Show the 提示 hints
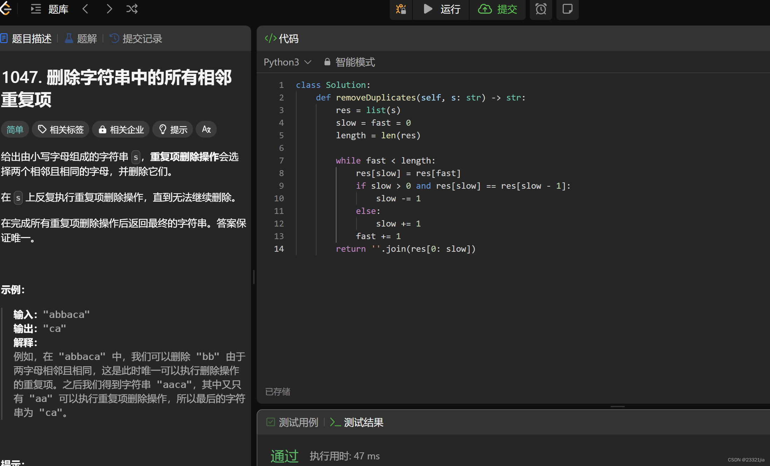The width and height of the screenshot is (770, 466). click(x=173, y=130)
